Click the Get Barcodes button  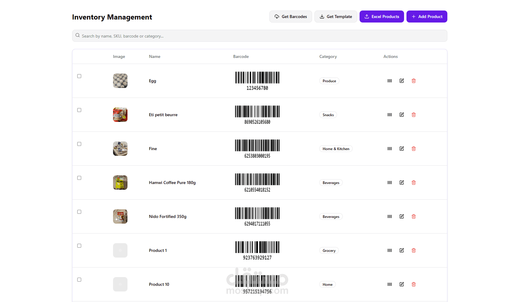click(291, 17)
